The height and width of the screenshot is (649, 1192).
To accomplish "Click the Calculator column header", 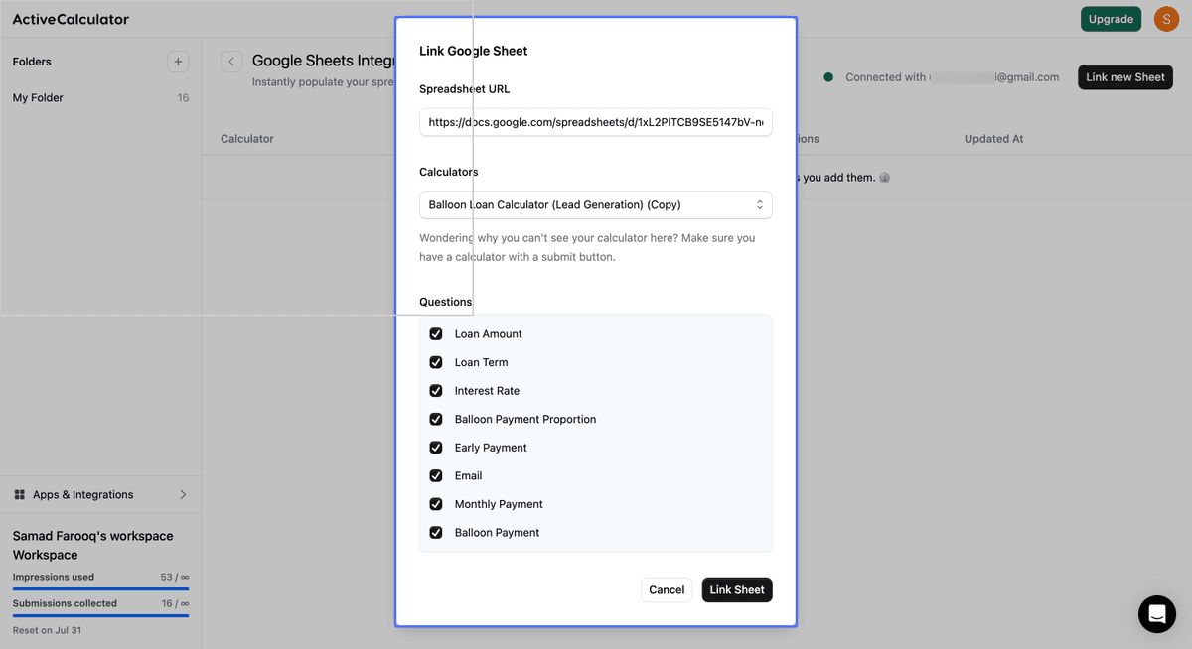I will pyautogui.click(x=247, y=139).
